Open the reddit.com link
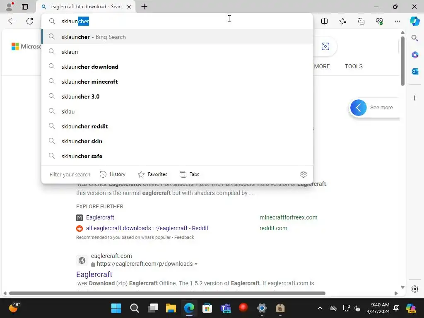 273,228
